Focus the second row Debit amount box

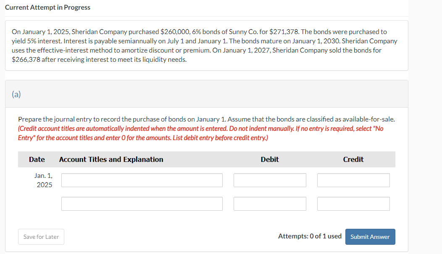point(270,204)
